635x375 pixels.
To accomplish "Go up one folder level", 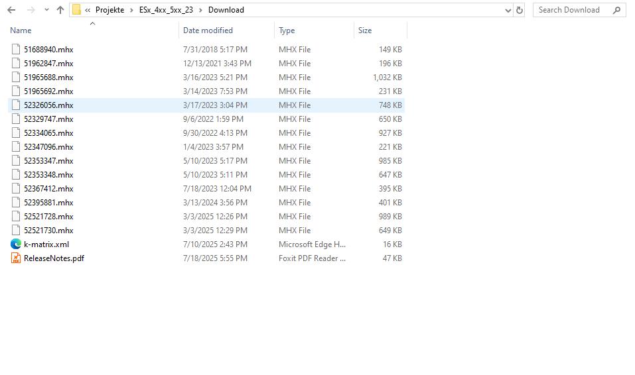I will [60, 10].
